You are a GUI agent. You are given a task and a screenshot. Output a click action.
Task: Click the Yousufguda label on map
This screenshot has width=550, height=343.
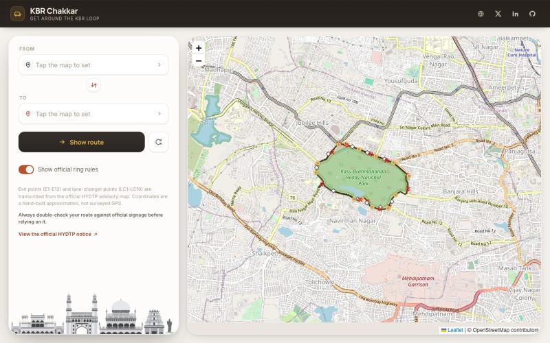(401, 81)
